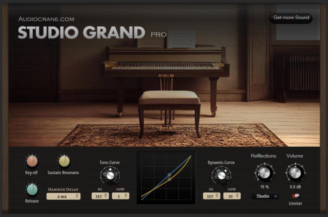Click the Tone Curve HI stepper arrows
This screenshot has width=328, height=217.
(106, 196)
